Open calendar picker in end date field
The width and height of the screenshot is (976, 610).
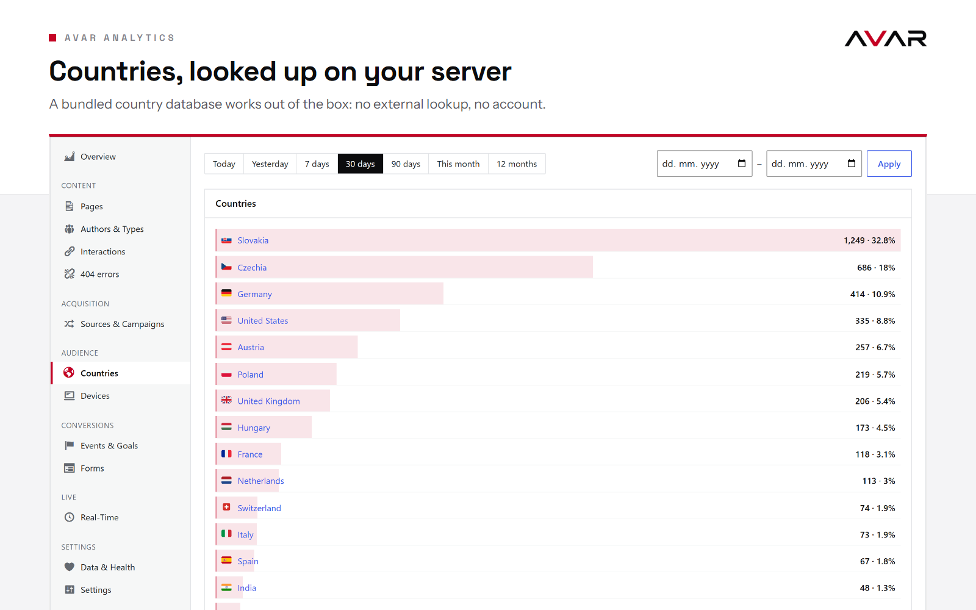pyautogui.click(x=852, y=163)
